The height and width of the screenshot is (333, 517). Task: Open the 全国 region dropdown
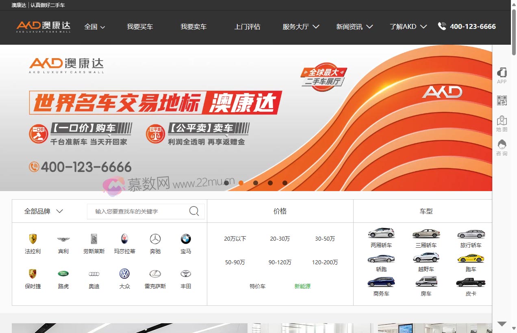[x=95, y=26]
